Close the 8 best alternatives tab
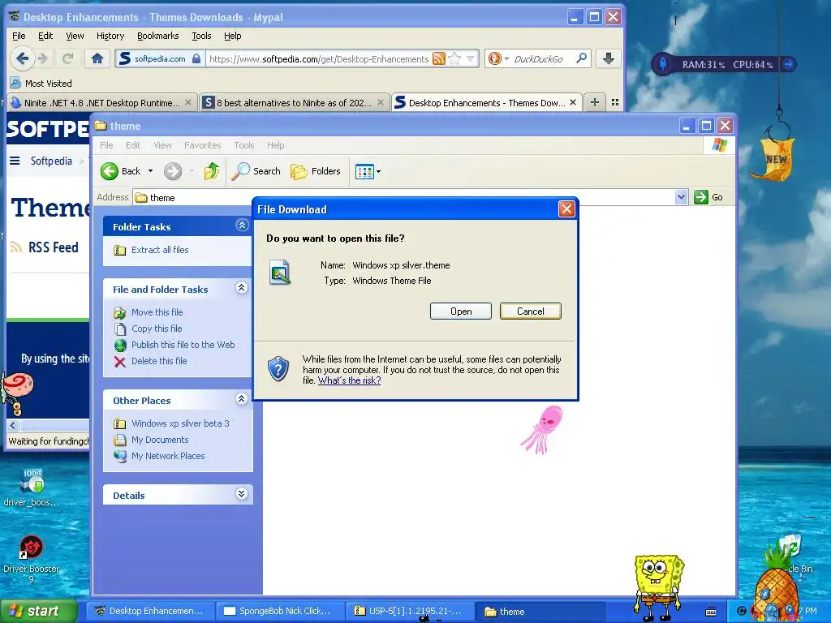831x623 pixels. pyautogui.click(x=381, y=103)
